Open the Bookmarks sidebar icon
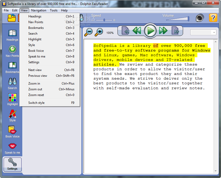The height and width of the screenshot is (178, 221). tap(12, 65)
